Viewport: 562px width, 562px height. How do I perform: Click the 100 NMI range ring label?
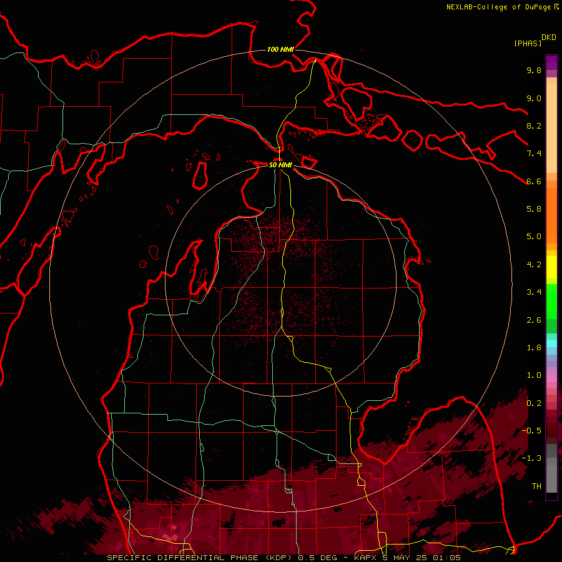coord(280,49)
